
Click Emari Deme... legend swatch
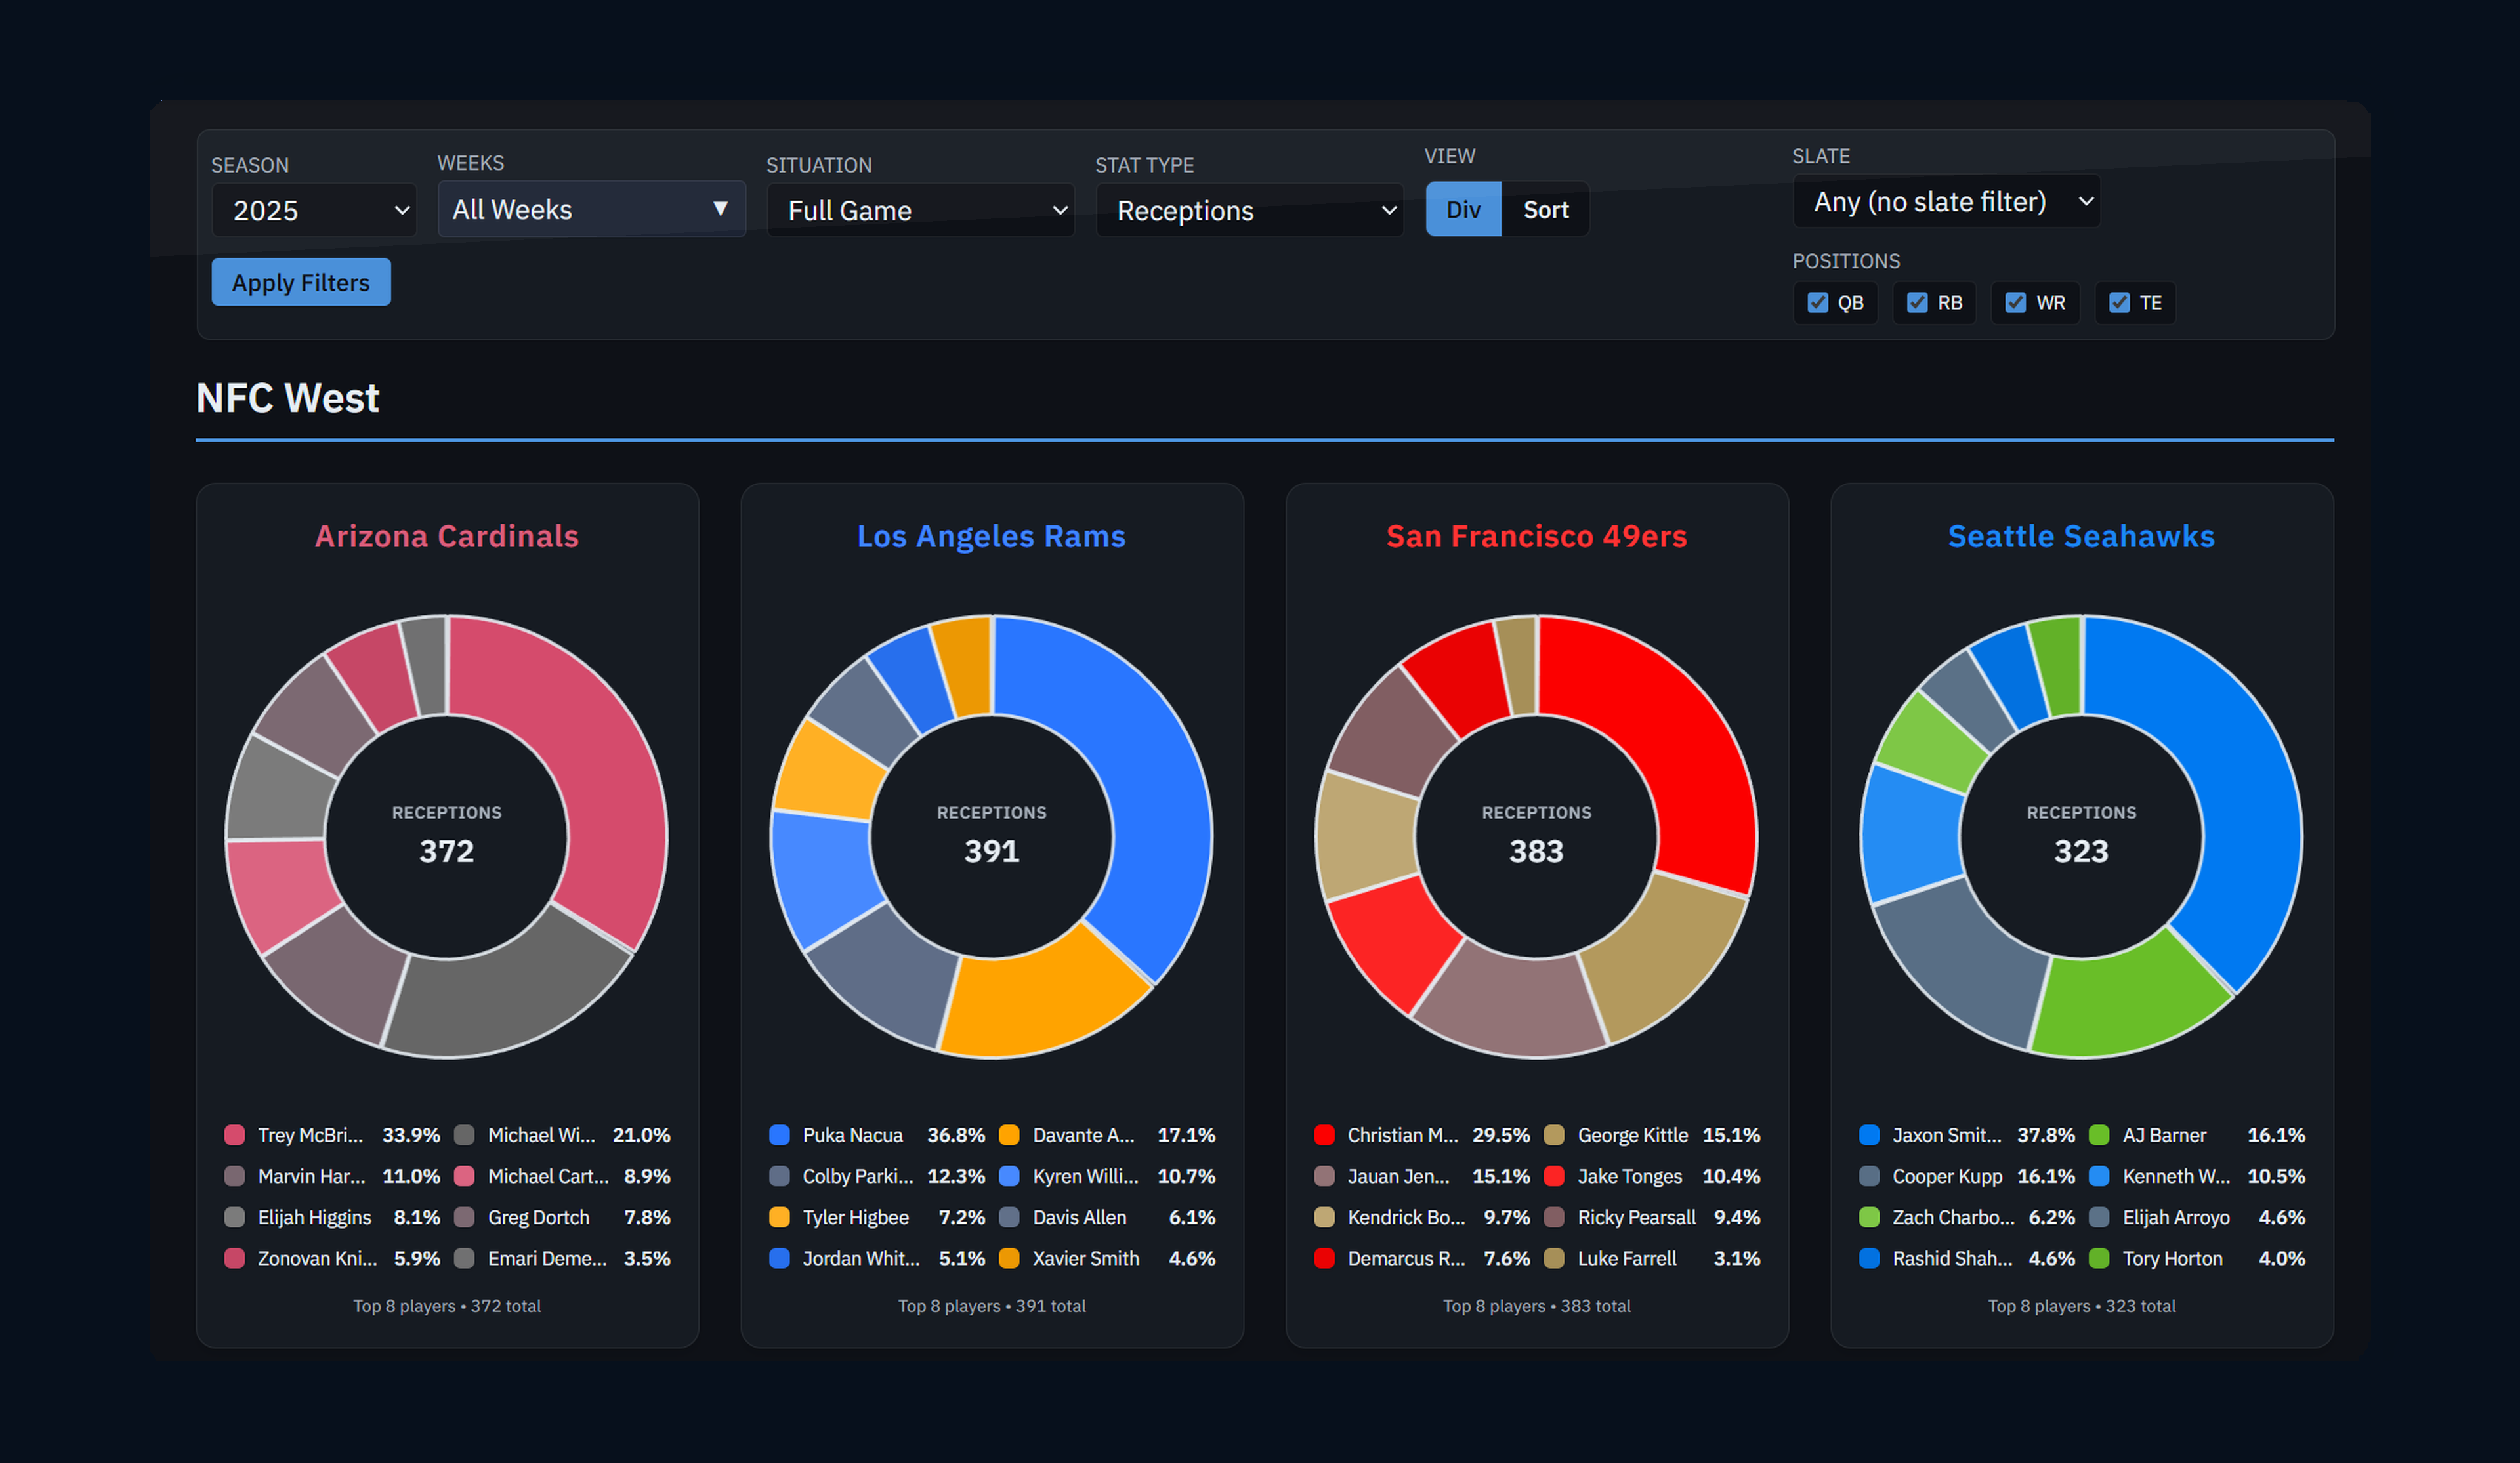(x=464, y=1258)
